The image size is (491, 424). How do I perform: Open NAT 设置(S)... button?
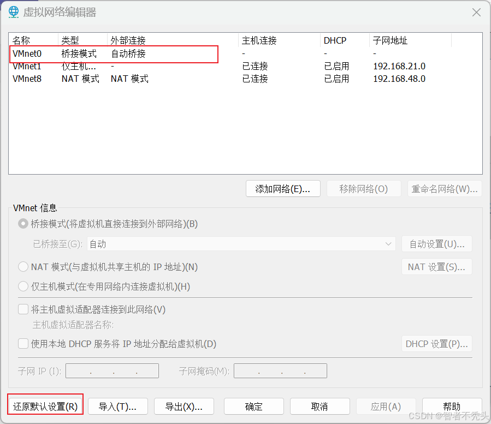coord(437,267)
